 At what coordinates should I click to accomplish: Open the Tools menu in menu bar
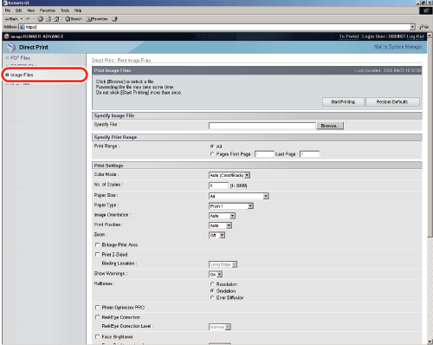pos(65,10)
